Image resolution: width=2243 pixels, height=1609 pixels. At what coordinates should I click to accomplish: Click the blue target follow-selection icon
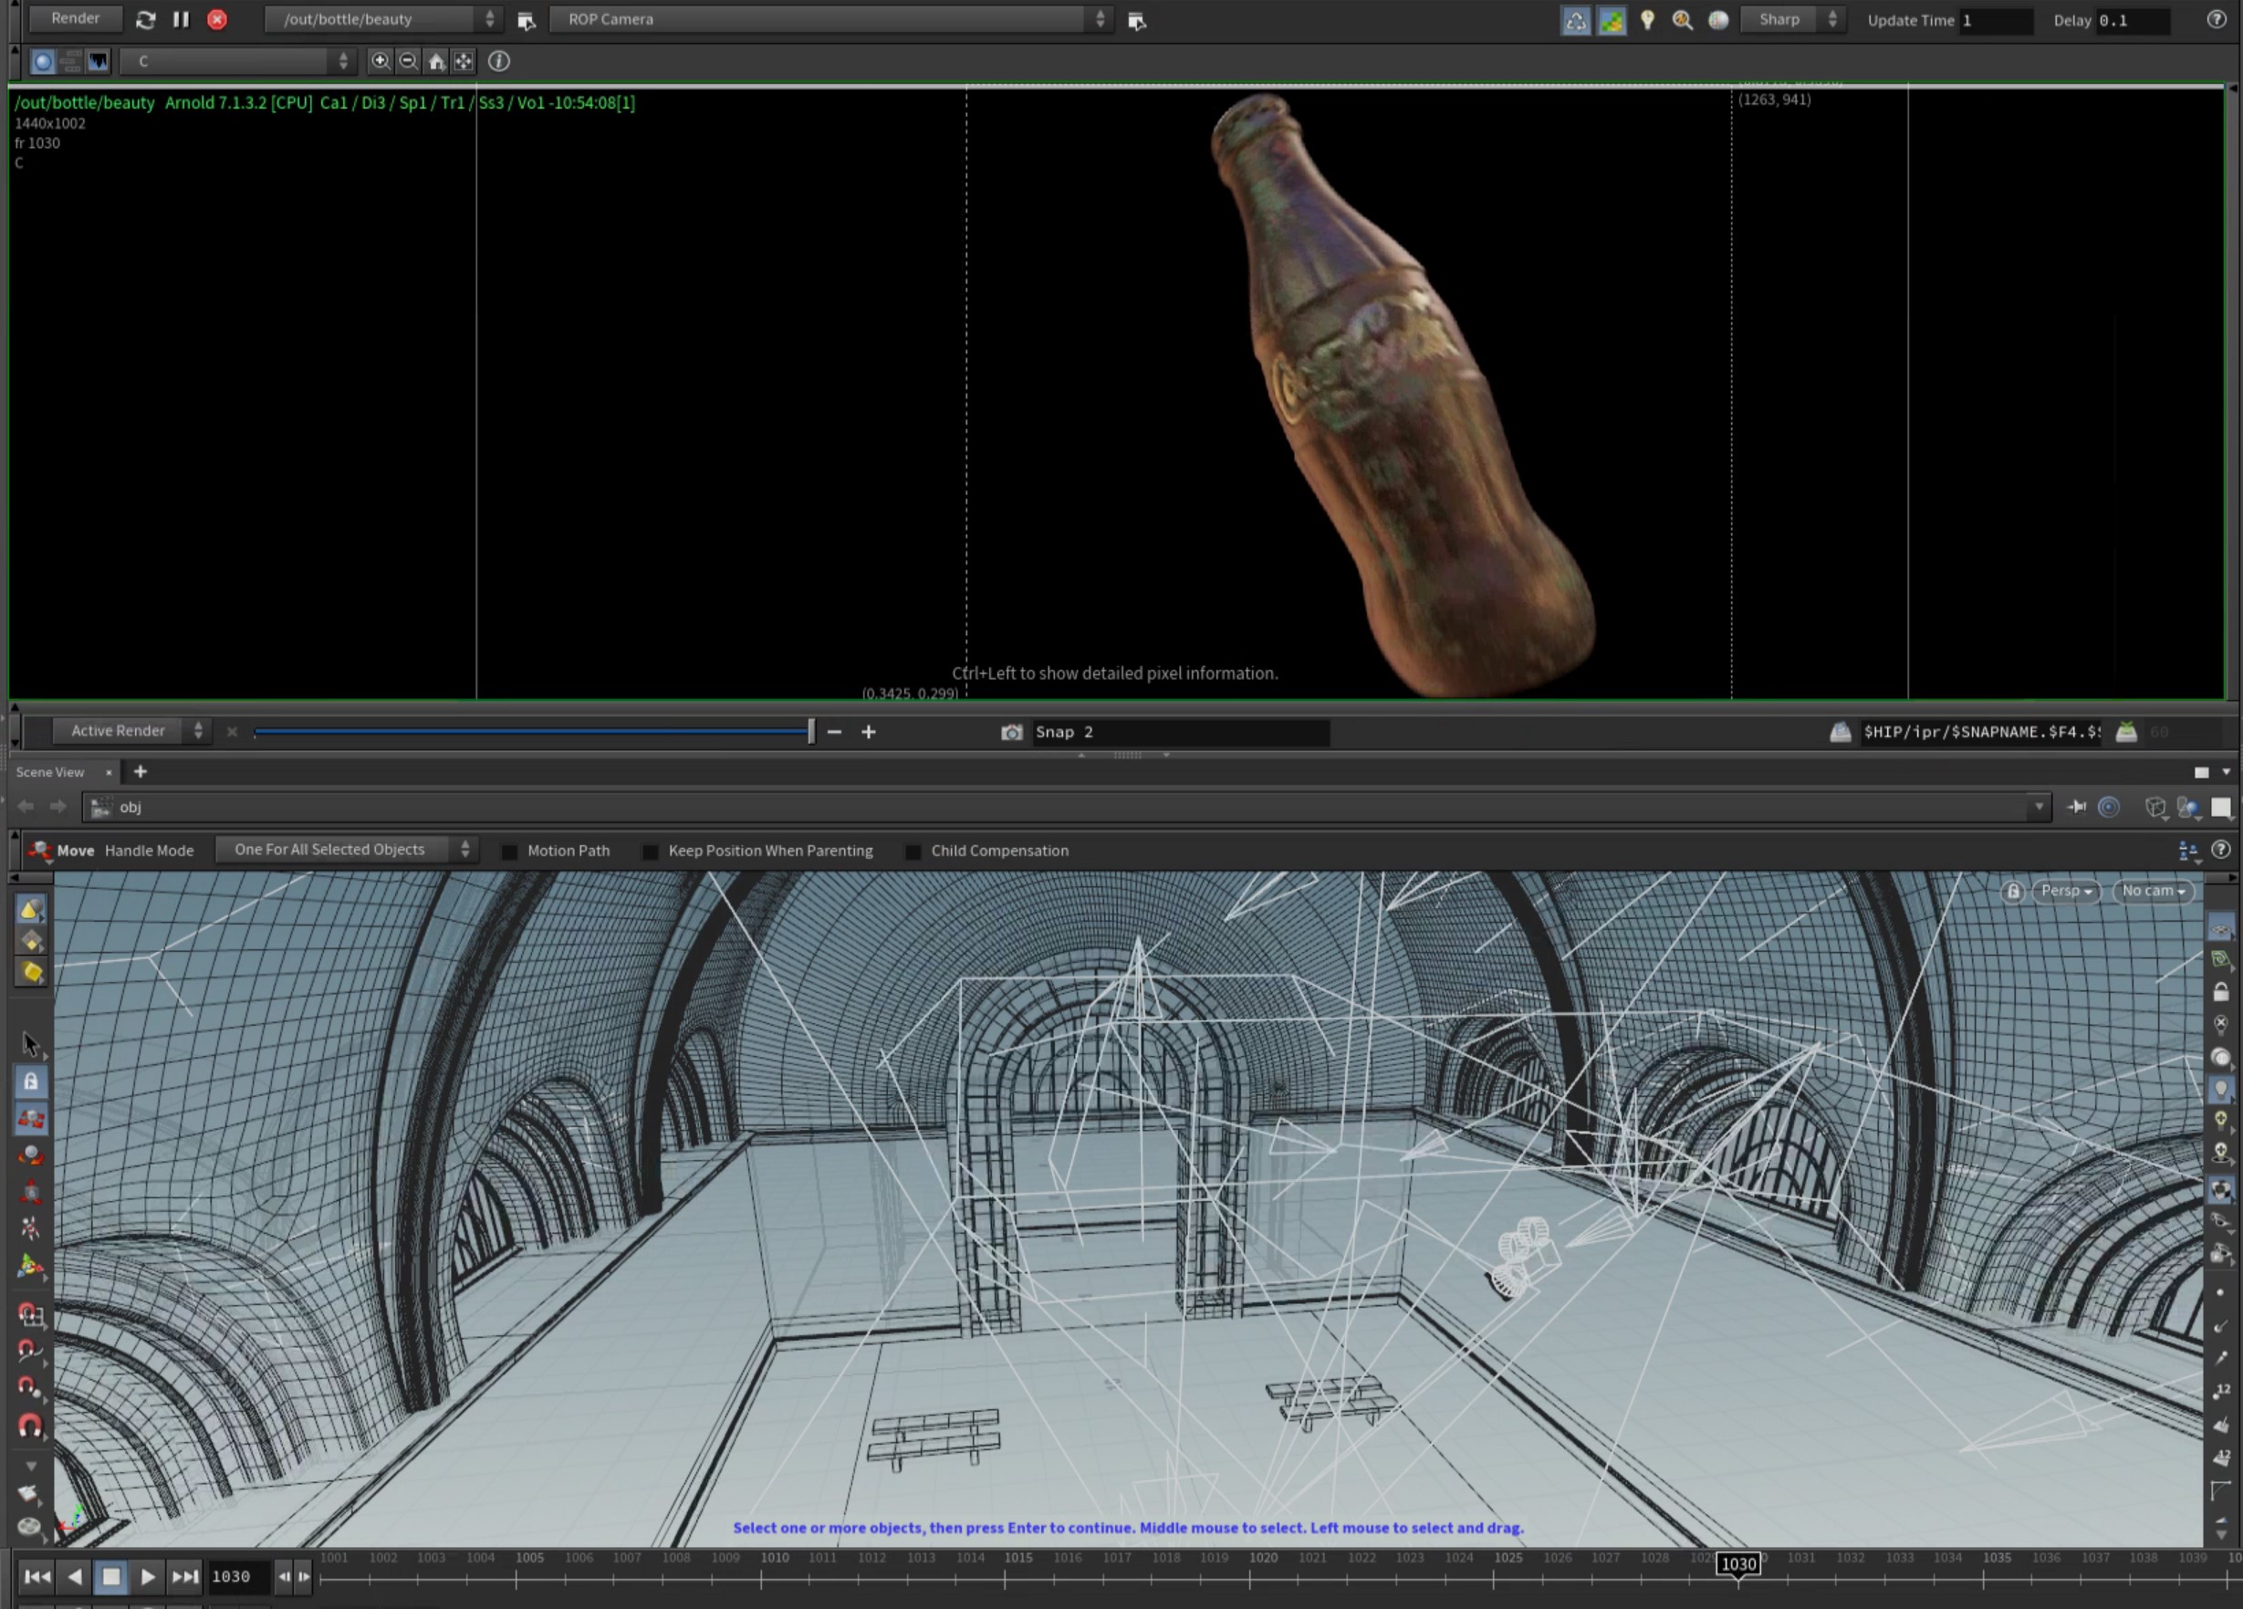pyautogui.click(x=2109, y=807)
